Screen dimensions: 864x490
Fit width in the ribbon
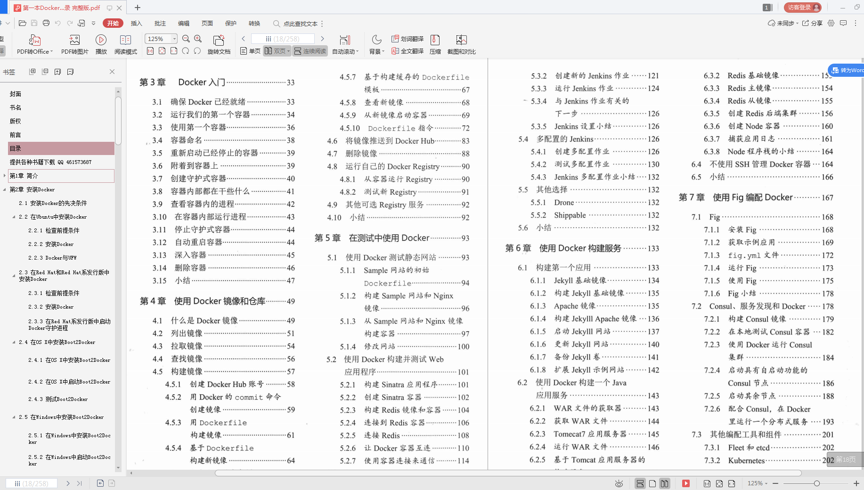tap(174, 51)
